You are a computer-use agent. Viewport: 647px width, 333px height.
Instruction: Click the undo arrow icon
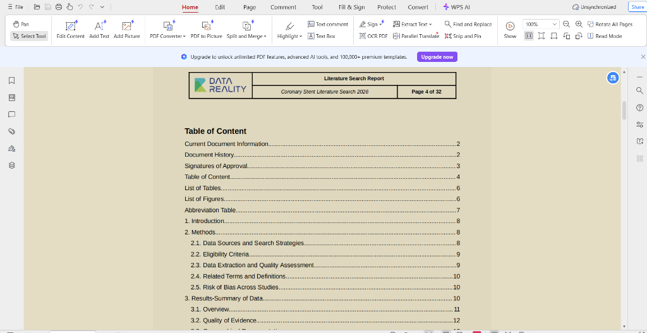pos(80,7)
